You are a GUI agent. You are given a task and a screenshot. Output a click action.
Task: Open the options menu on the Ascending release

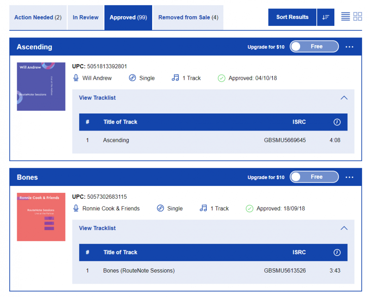(350, 47)
